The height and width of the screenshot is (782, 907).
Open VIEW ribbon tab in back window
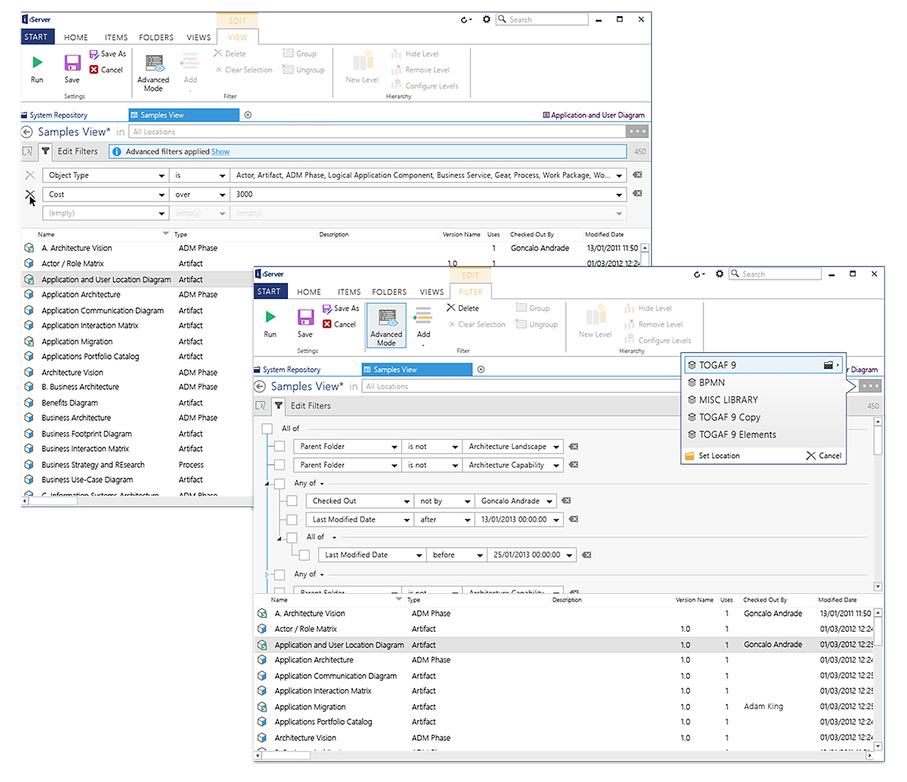(x=238, y=37)
